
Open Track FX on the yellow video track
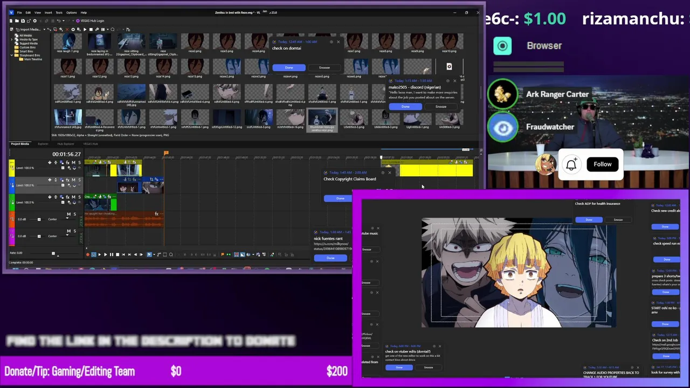[x=67, y=162]
